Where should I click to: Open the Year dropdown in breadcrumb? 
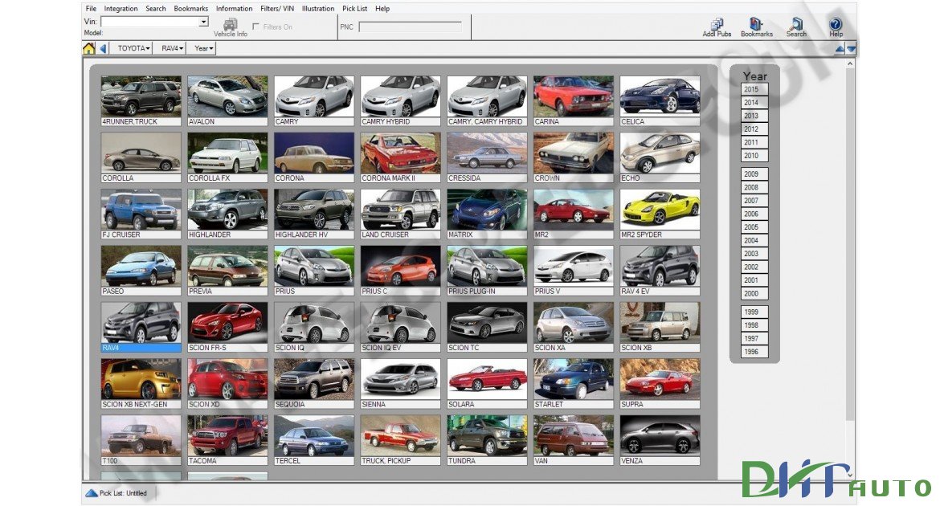(203, 48)
